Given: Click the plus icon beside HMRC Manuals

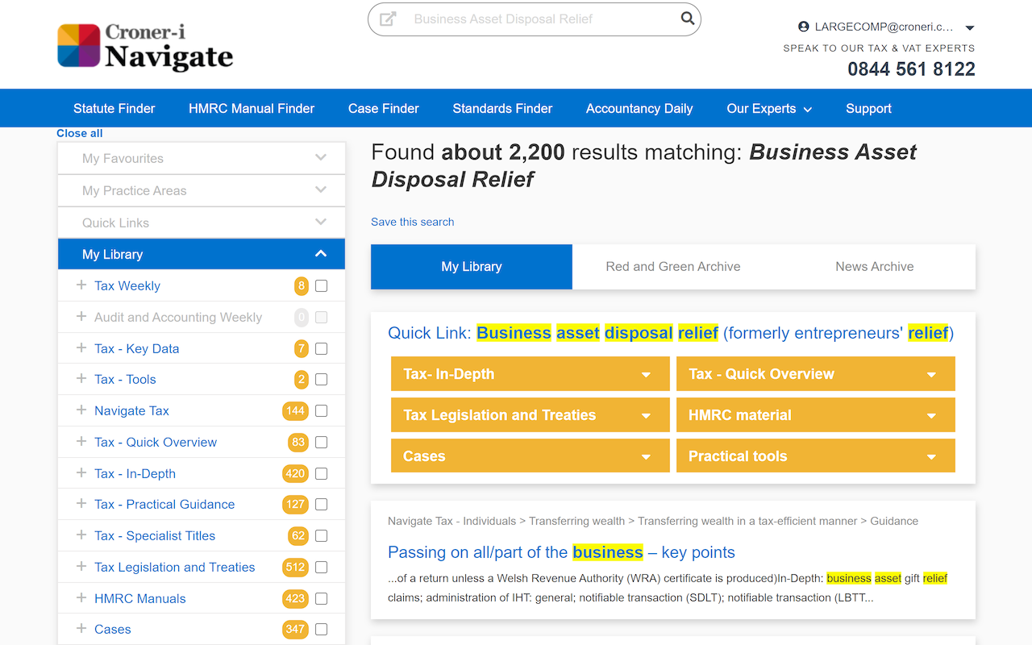Looking at the screenshot, I should [x=81, y=598].
